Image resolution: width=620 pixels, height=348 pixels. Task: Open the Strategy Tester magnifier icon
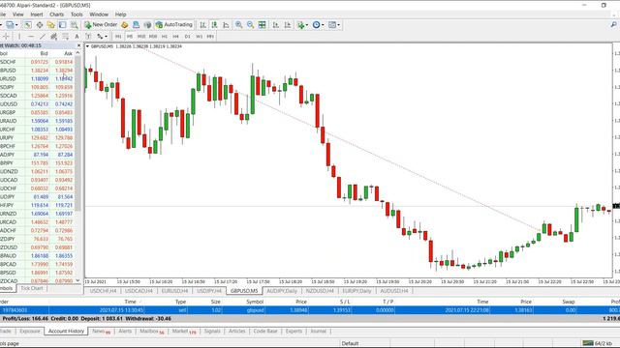[74, 25]
